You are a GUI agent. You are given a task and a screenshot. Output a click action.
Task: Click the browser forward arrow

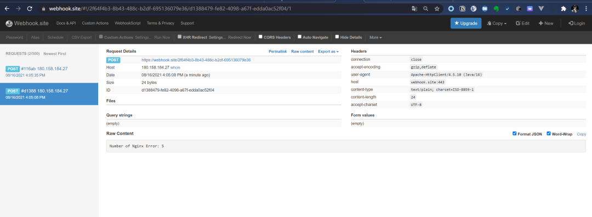tap(18, 8)
